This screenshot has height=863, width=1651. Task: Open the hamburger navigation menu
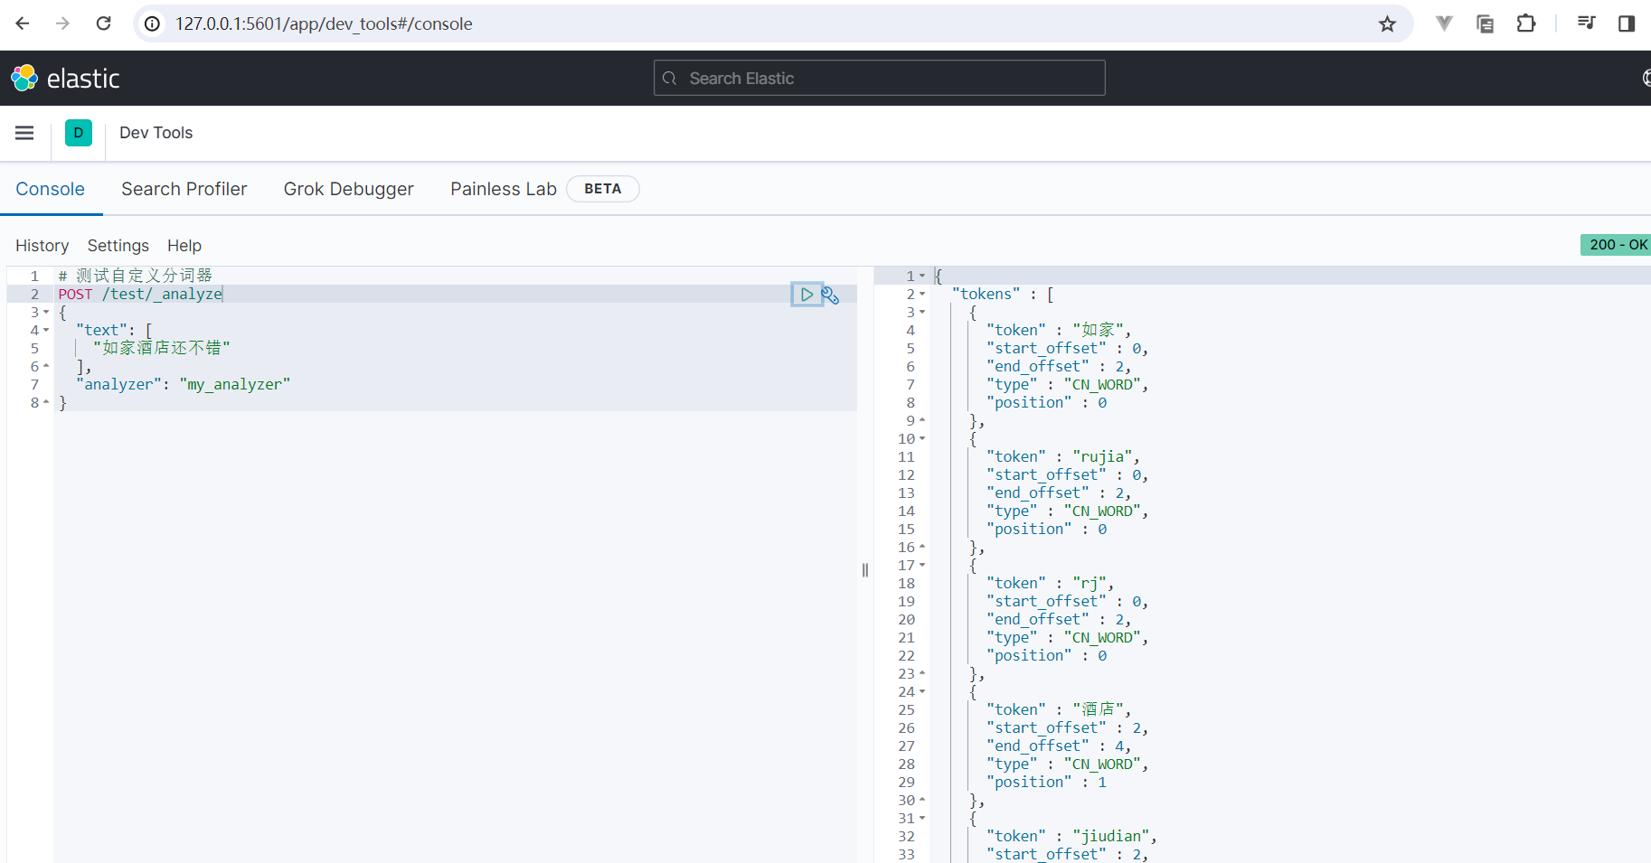click(x=24, y=133)
